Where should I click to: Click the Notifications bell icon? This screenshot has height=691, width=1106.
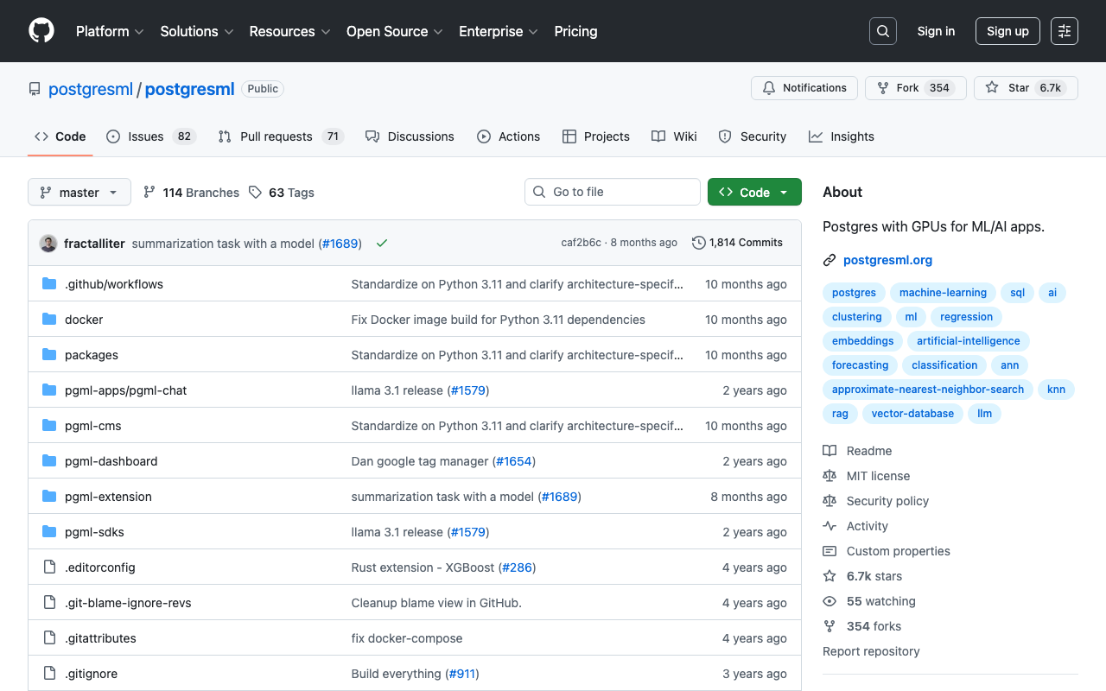click(769, 88)
